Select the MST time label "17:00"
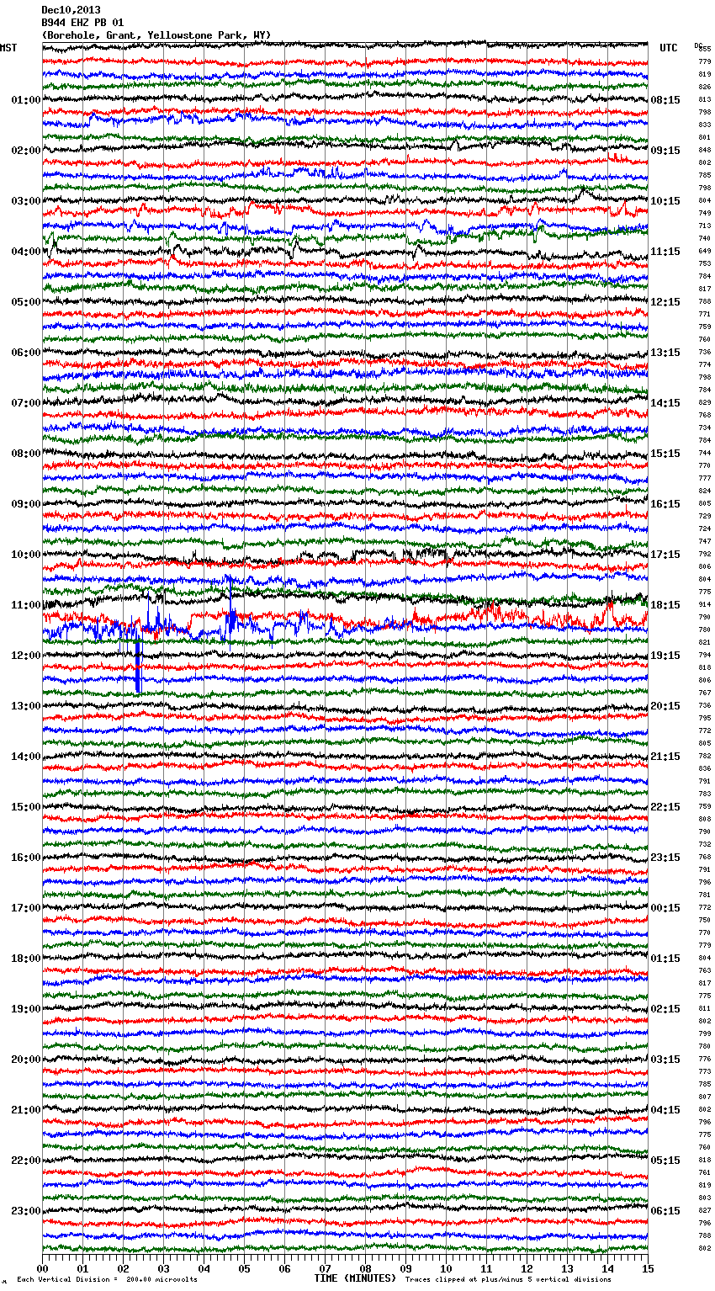715x1291 pixels. coord(26,908)
